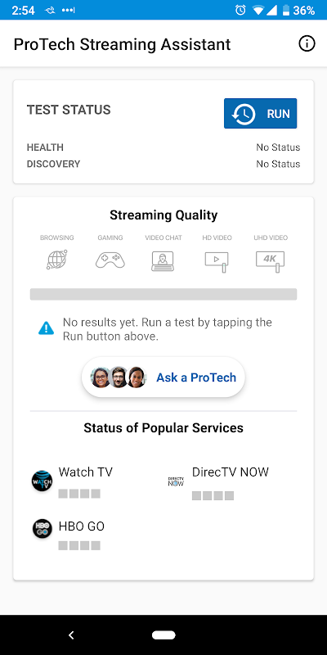The height and width of the screenshot is (655, 327).
Task: Tap the ProTech agents avatars
Action: [119, 377]
